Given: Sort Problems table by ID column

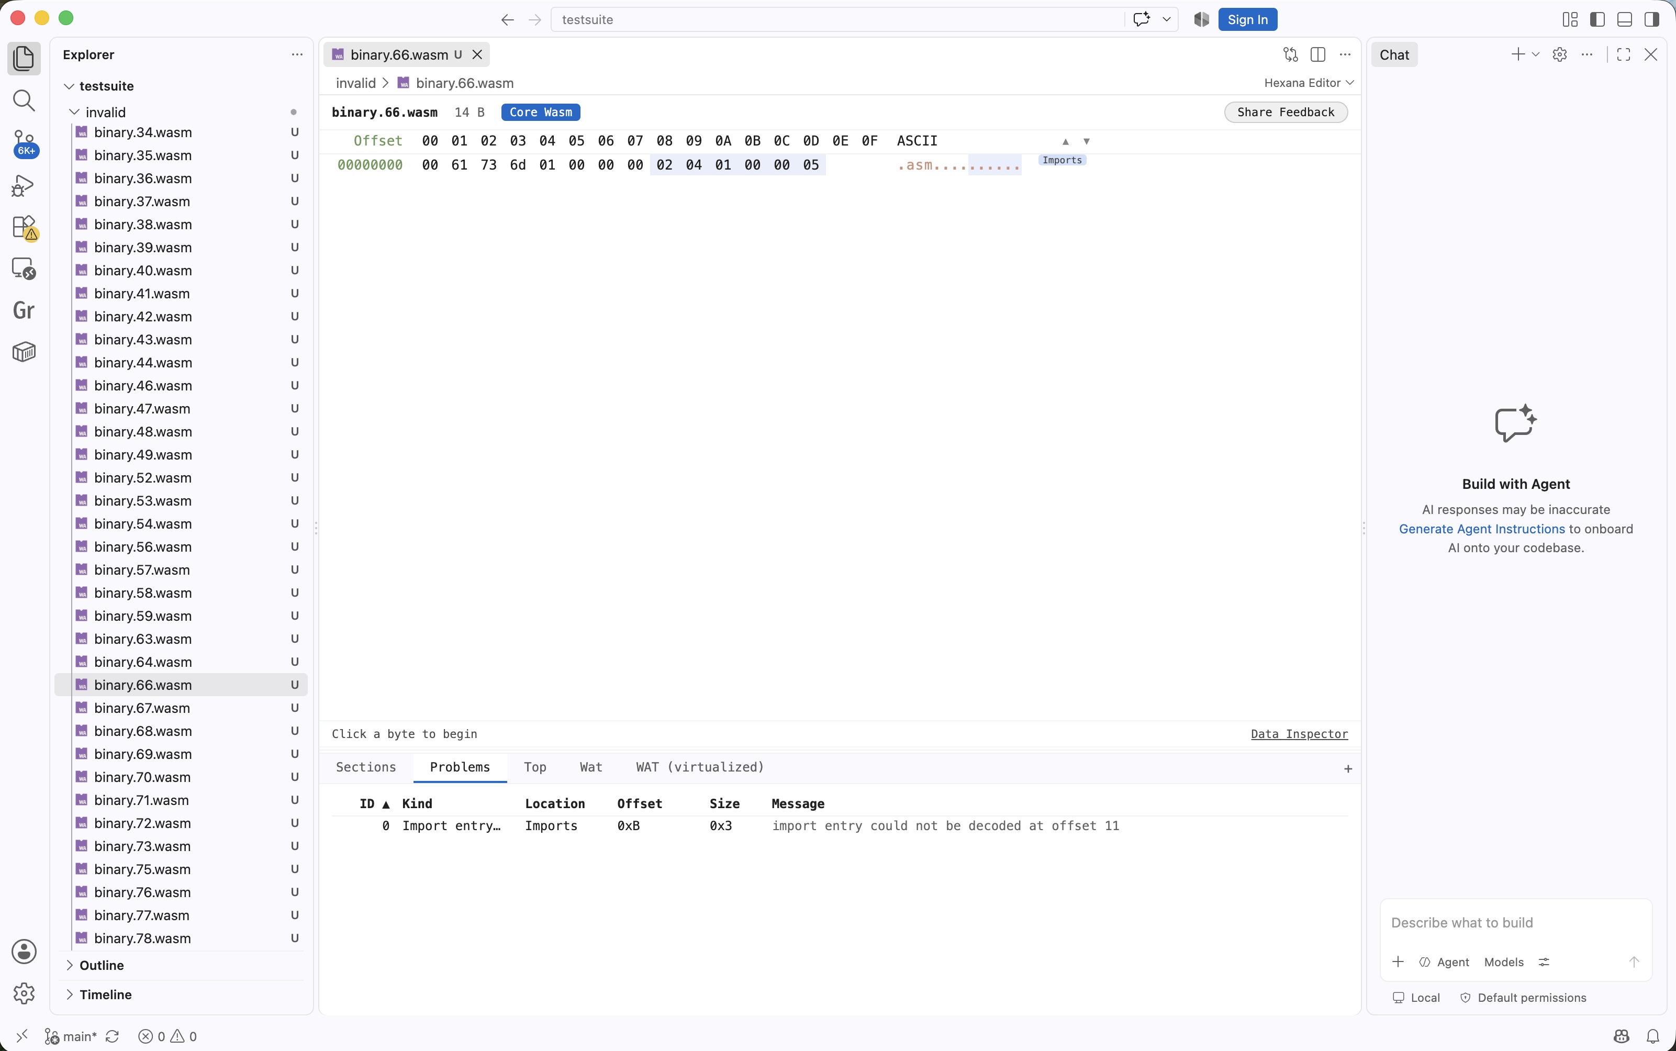Looking at the screenshot, I should 374,803.
